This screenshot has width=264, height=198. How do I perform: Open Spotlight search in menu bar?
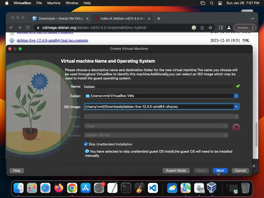pos(212,3)
